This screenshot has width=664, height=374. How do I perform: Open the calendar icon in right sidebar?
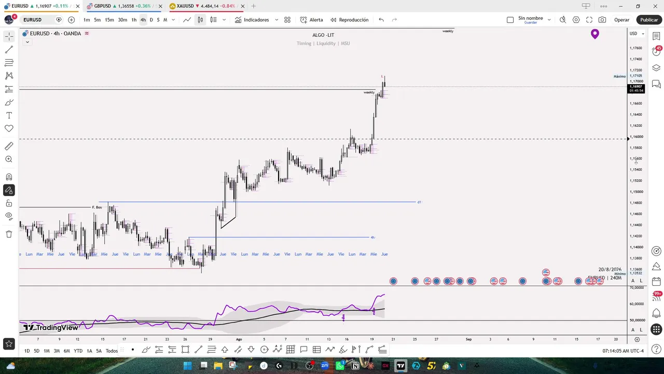pos(656,281)
